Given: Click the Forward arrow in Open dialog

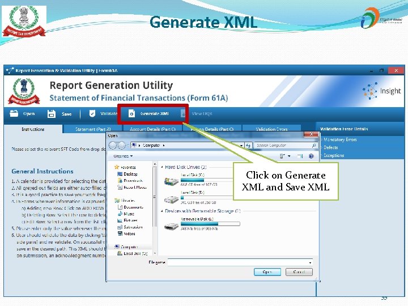Looking at the screenshot, I should tap(121, 145).
